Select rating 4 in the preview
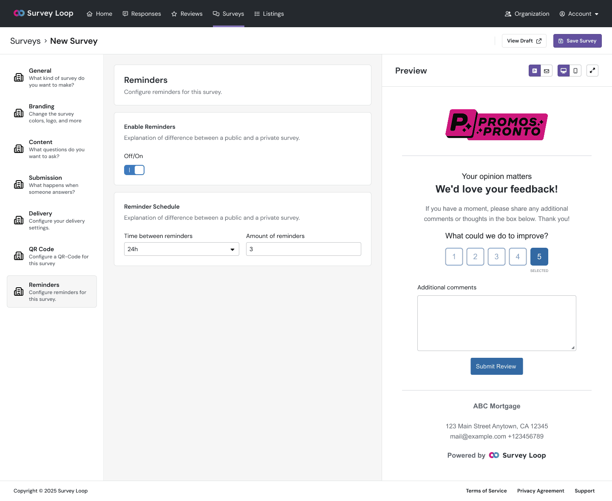This screenshot has height=501, width=612. 518,257
